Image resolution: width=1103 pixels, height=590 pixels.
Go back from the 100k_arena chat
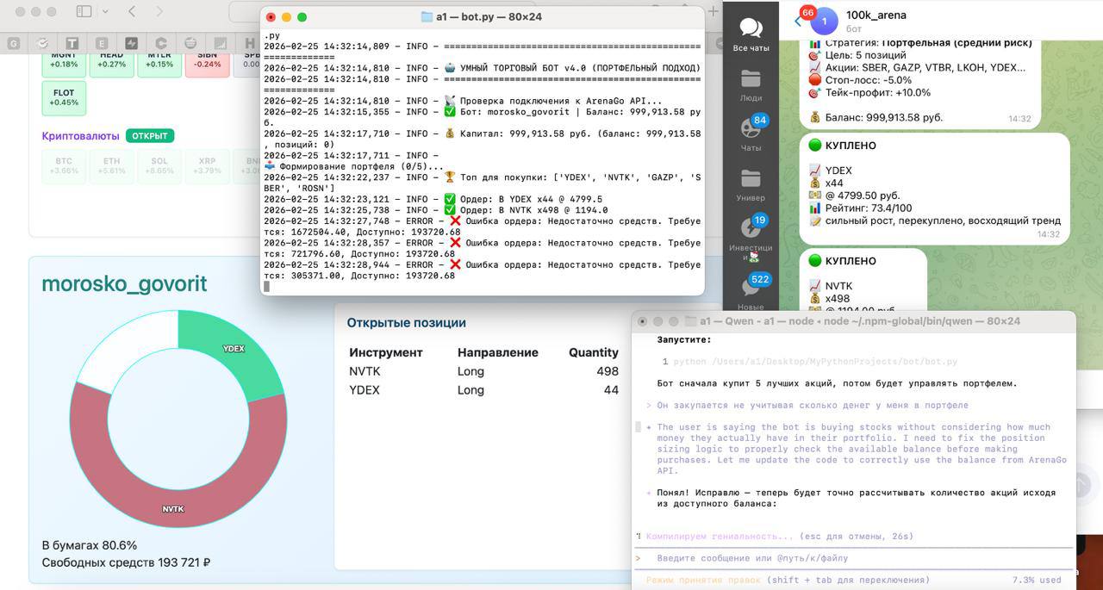[798, 22]
